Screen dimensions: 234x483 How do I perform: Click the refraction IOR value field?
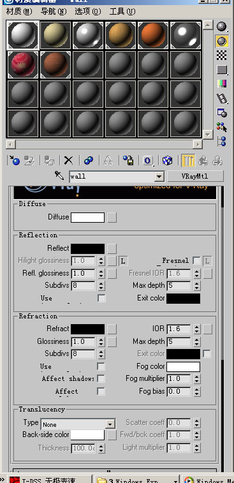(x=179, y=329)
